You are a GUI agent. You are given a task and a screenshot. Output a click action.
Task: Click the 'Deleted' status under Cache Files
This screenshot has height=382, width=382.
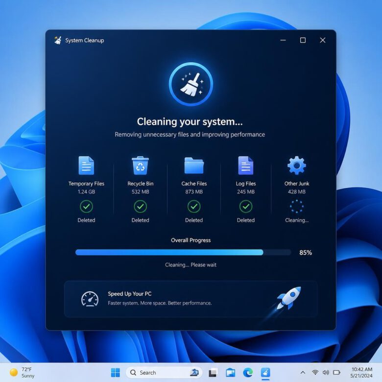[x=194, y=220]
